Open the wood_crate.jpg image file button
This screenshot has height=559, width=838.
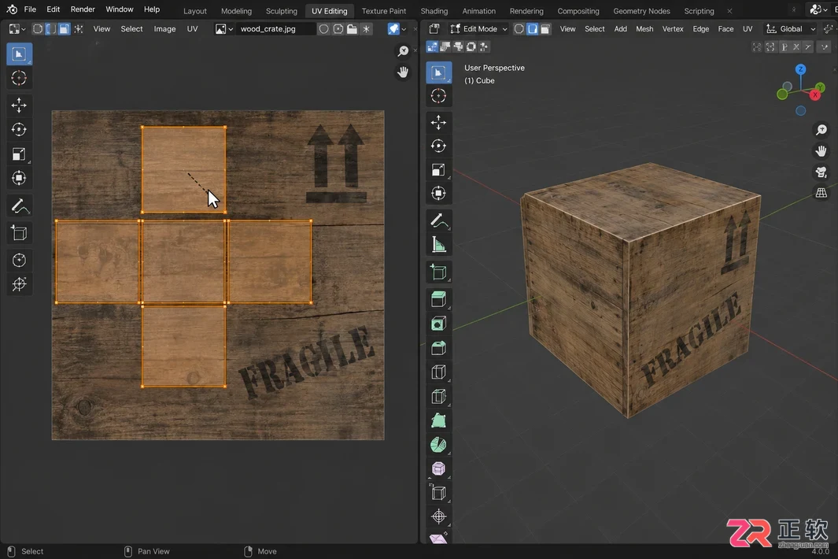coord(353,29)
